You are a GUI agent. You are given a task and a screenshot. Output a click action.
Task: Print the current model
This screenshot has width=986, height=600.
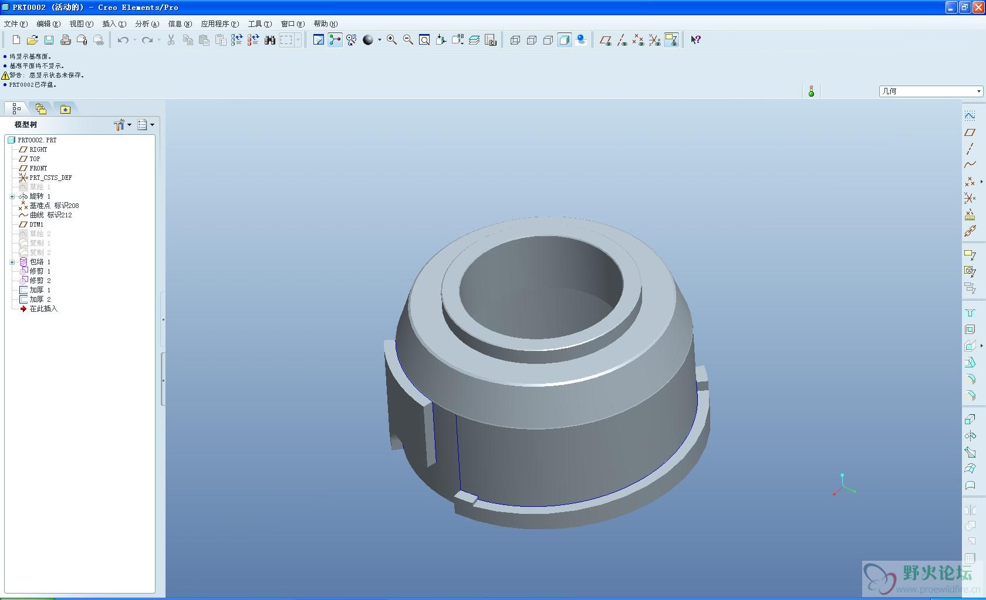66,40
